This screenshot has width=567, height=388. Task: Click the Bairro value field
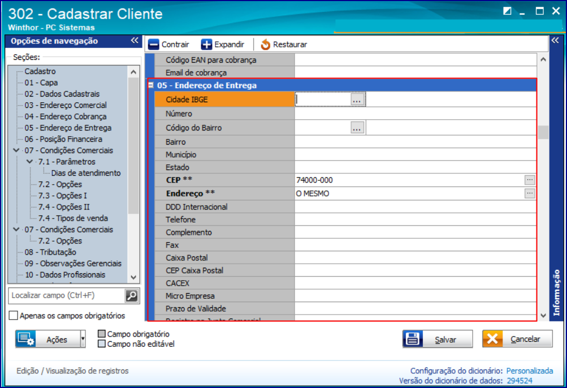(x=415, y=142)
